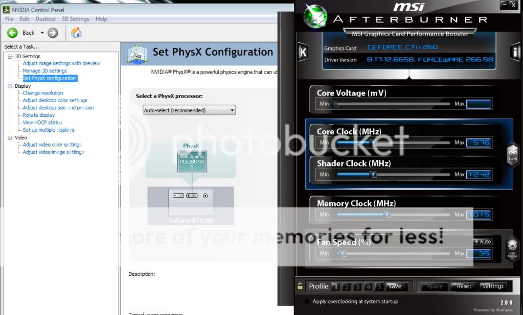Click the profile lock icon in Afterburner
The width and height of the screenshot is (523, 315).
[x=300, y=286]
